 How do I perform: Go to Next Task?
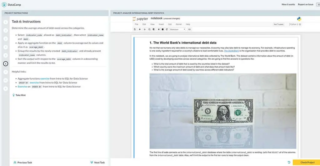click(97, 163)
